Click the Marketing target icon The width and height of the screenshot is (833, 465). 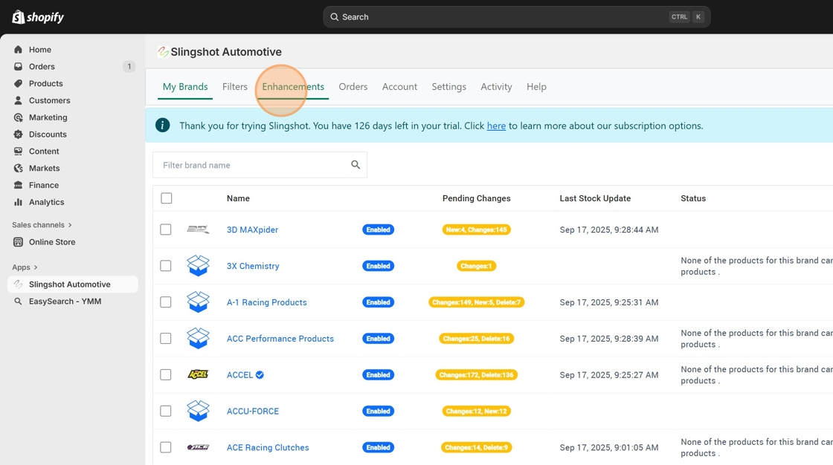pyautogui.click(x=18, y=117)
